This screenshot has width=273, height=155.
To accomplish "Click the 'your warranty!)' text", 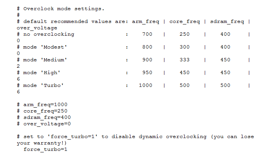I will tap(42, 143).
